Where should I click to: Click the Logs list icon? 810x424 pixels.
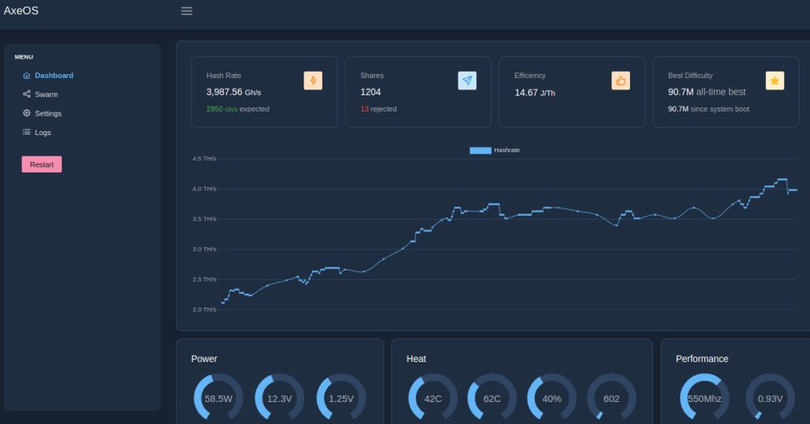click(x=26, y=132)
